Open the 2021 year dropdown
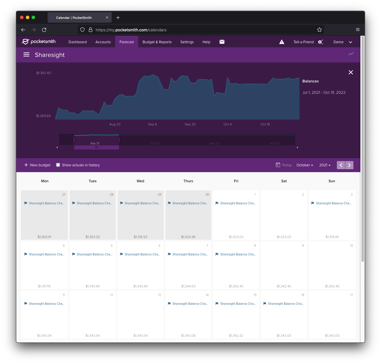This screenshot has width=381, height=364. click(324, 165)
